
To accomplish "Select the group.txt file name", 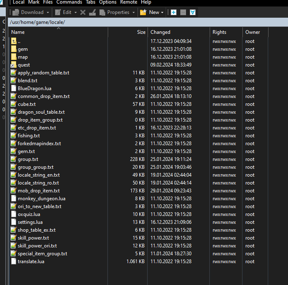I will click(28, 160).
